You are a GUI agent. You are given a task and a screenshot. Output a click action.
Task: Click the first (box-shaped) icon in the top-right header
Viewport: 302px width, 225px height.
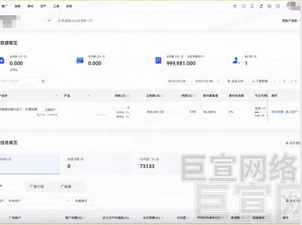coord(235,6)
